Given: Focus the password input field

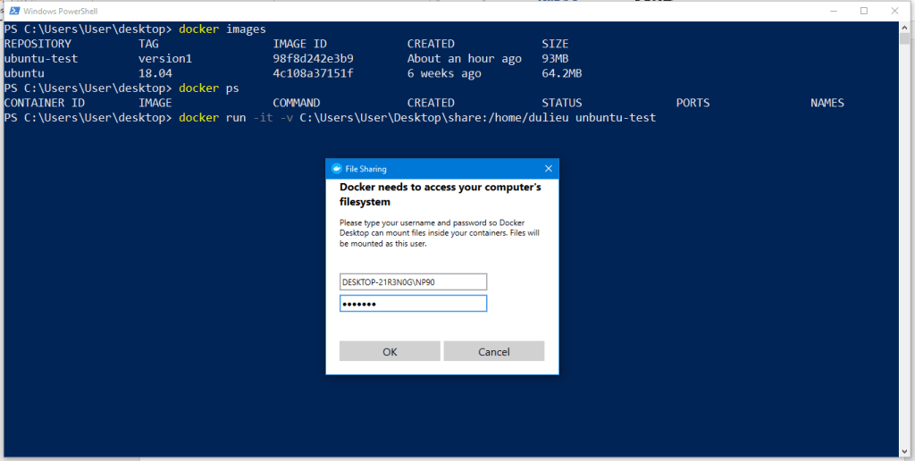Looking at the screenshot, I should pos(413,304).
